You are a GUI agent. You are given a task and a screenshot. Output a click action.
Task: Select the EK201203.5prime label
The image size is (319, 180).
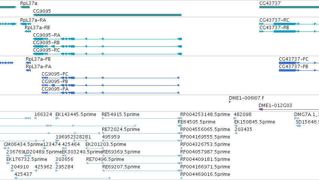click(x=106, y=145)
